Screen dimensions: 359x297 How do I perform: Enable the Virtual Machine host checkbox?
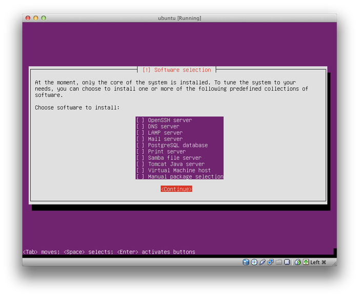[140, 171]
